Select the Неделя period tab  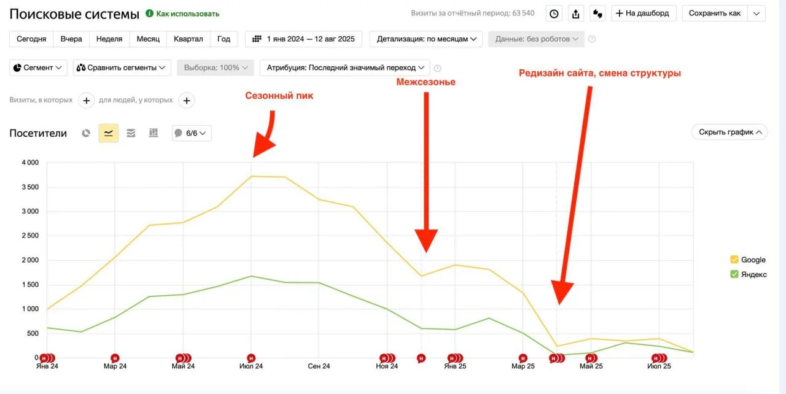tap(109, 39)
